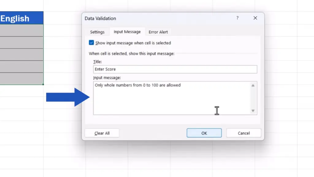Select the Input Message tab
Screen dimensions: 314x177
click(127, 32)
